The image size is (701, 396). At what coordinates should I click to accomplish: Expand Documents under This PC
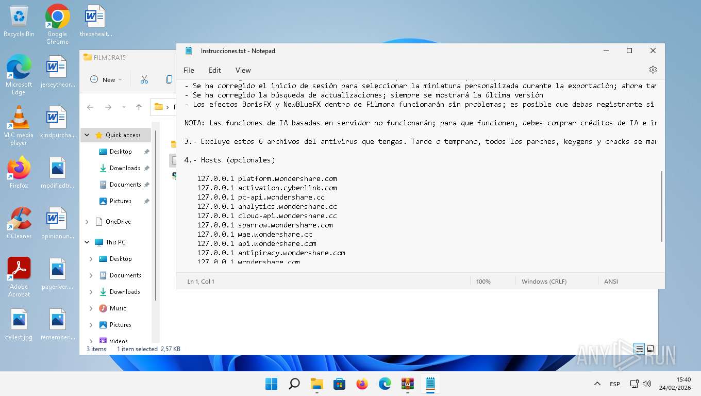click(91, 275)
